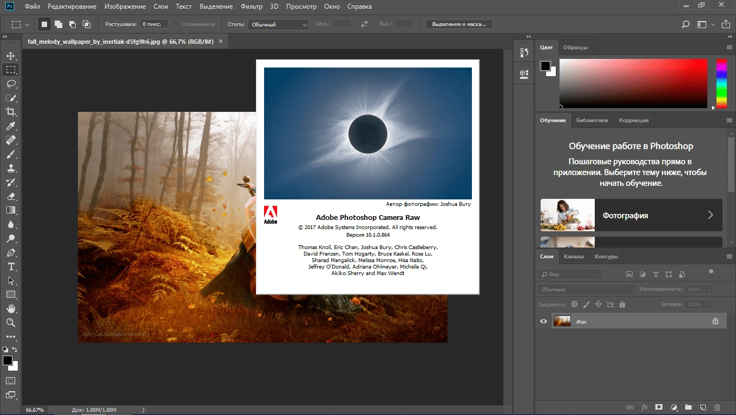Pick a color in the red color field
736x415 pixels.
point(633,83)
